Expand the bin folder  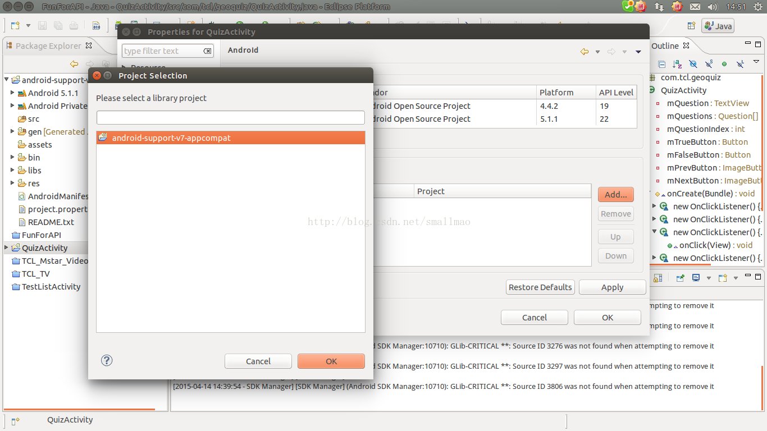(12, 157)
